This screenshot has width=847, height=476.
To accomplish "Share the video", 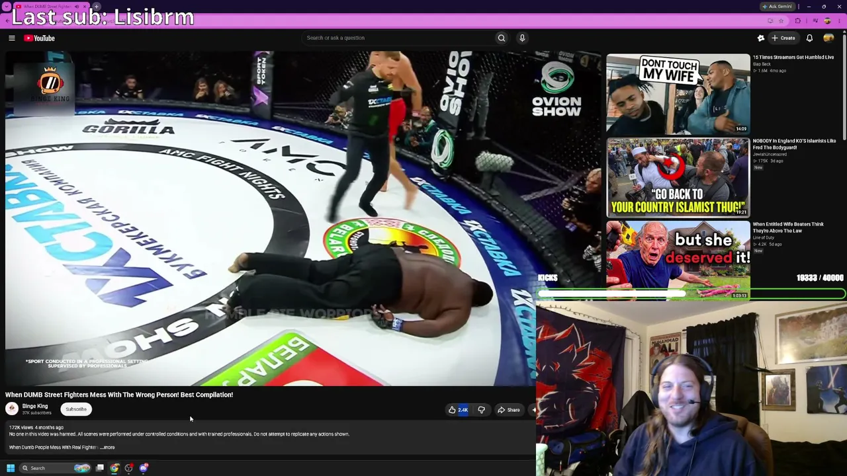I will pyautogui.click(x=508, y=410).
